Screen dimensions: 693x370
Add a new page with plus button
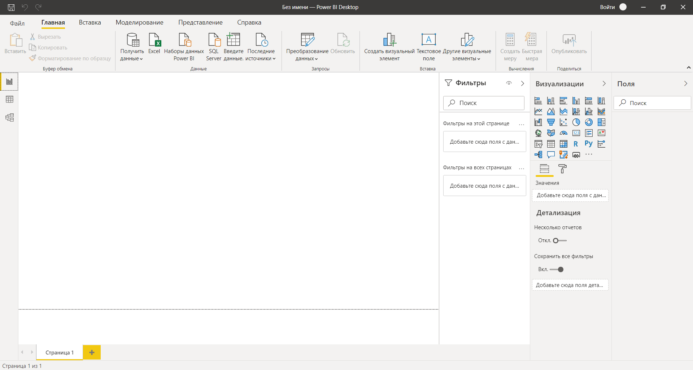click(92, 352)
